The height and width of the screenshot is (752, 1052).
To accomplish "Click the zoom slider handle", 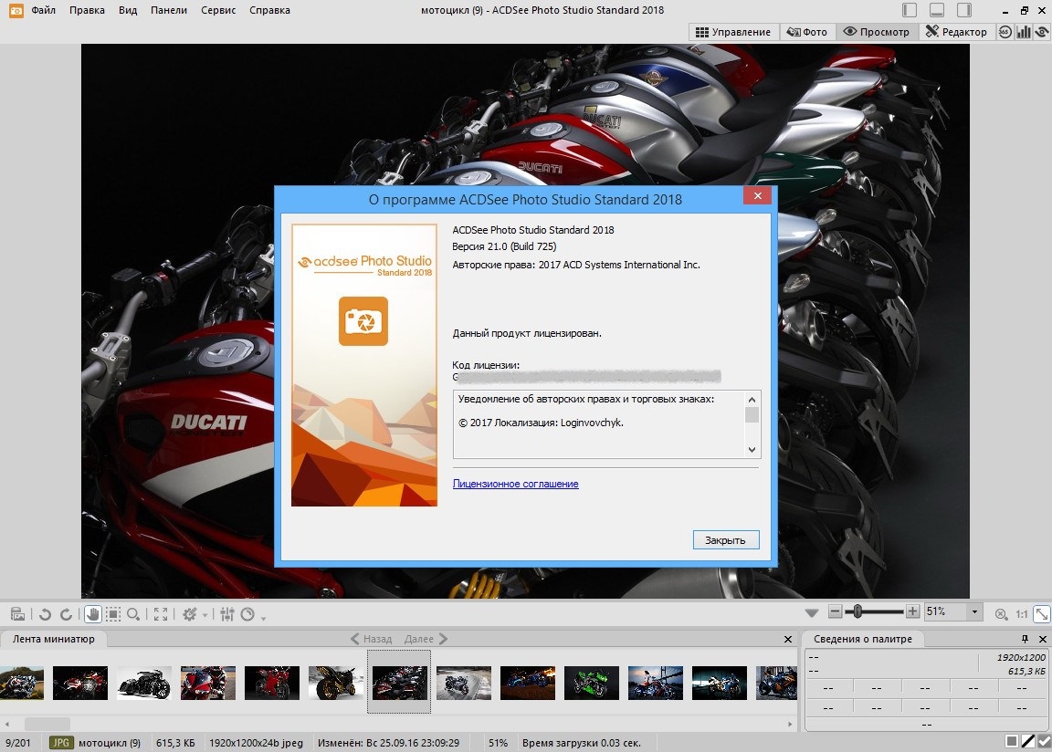I will (857, 611).
